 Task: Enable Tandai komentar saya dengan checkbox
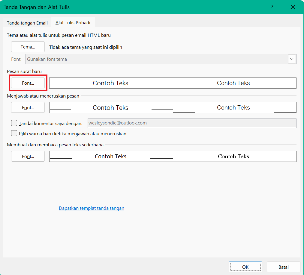click(14, 123)
